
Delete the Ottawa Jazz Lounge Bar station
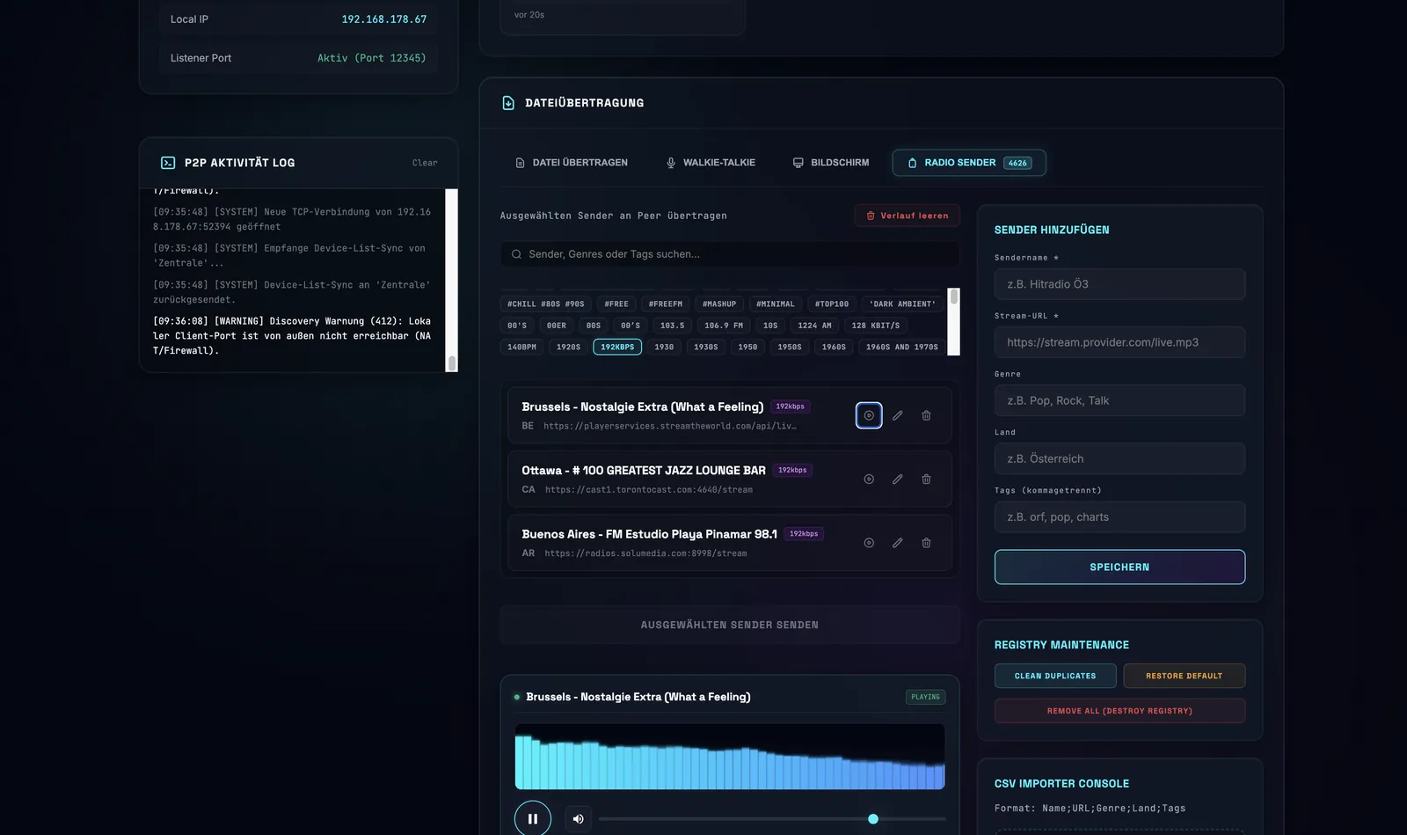[x=926, y=480]
